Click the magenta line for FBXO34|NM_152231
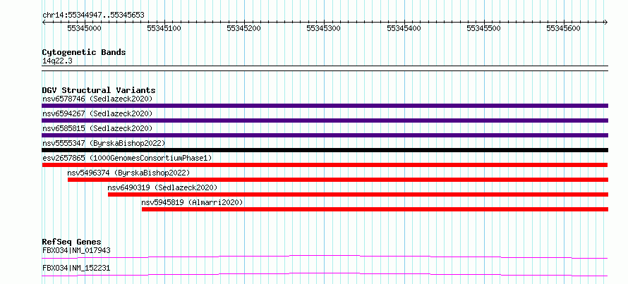Screen dimensions: 628x284 325,274
